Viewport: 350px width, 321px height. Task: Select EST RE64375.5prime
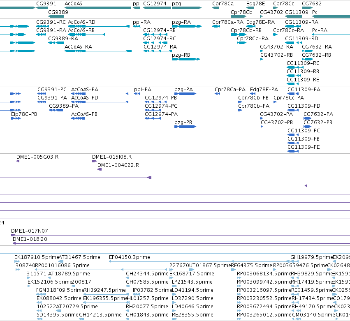[233, 270]
